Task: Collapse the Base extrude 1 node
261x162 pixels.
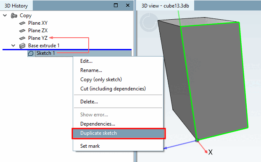Action: [x=13, y=46]
